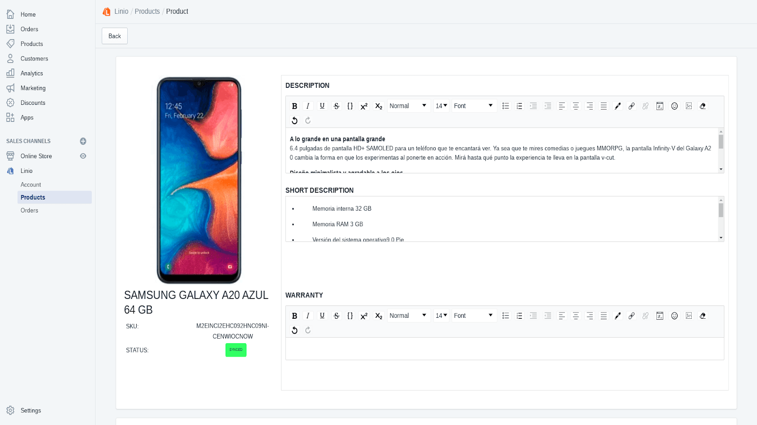Click the insert link icon in Description toolbar

[x=631, y=106]
